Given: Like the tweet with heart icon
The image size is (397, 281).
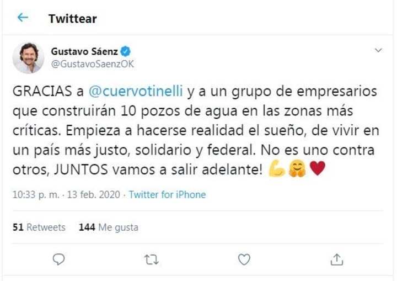Looking at the screenshot, I should tap(244, 259).
